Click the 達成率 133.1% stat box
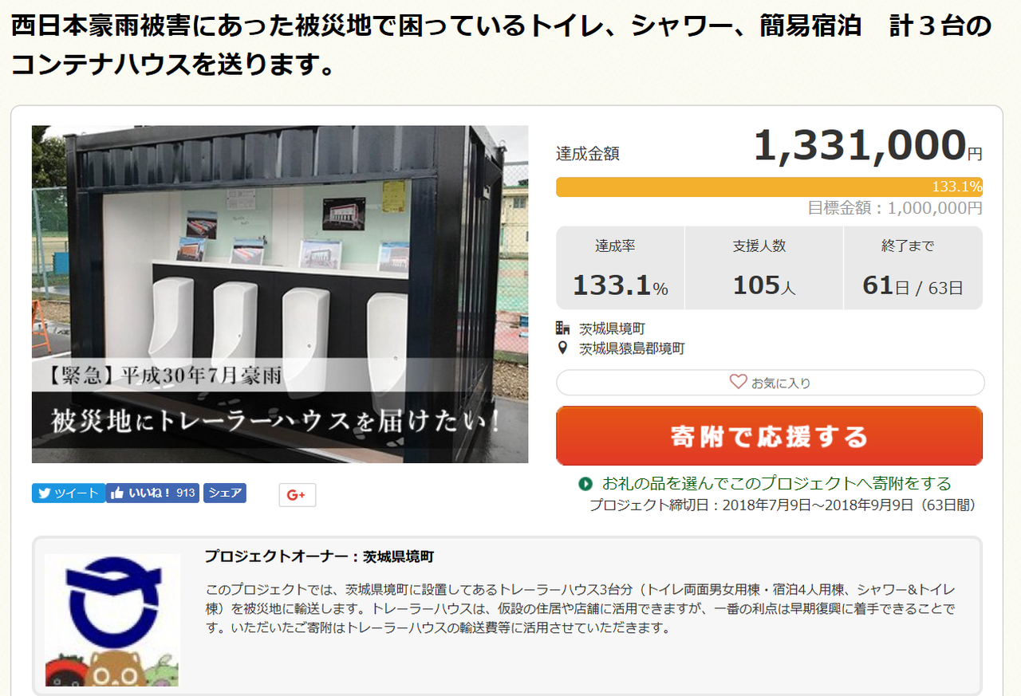 click(620, 268)
